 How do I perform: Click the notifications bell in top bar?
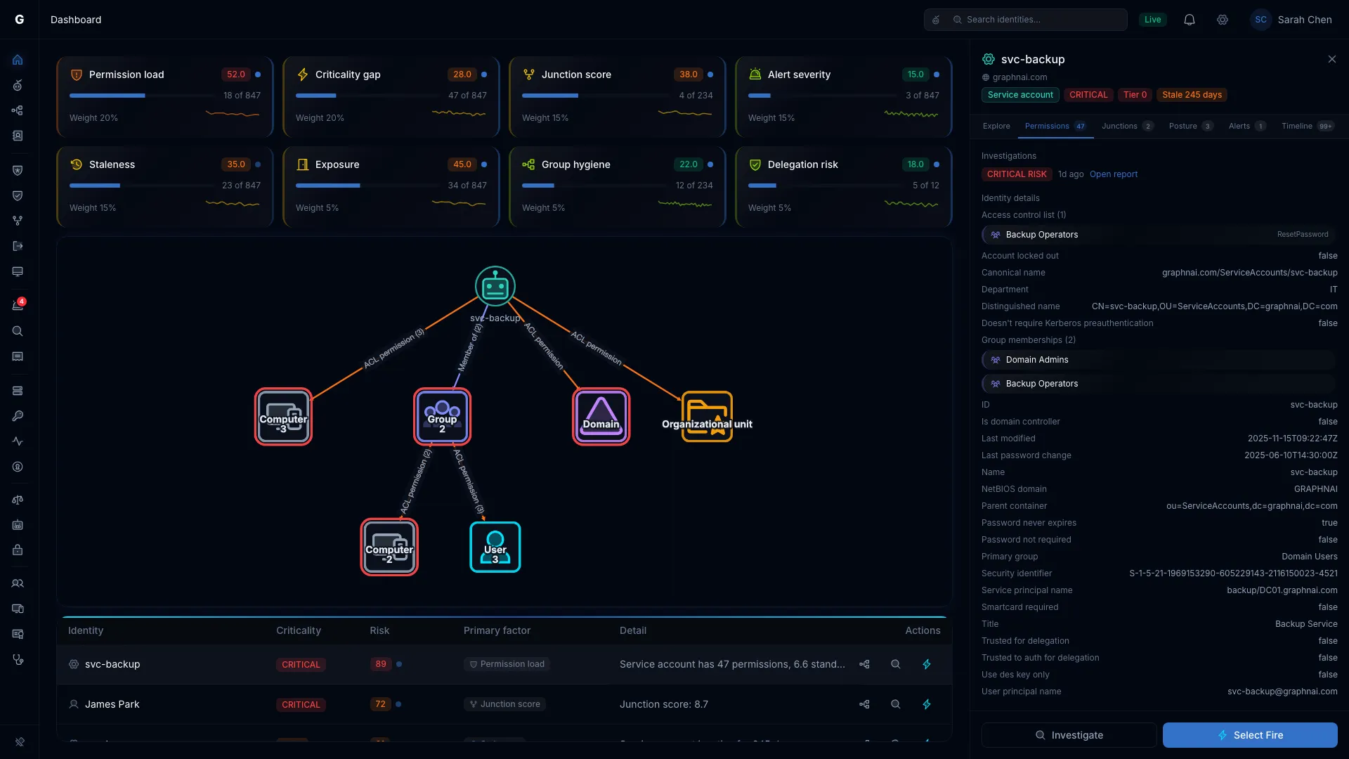coord(1190,20)
